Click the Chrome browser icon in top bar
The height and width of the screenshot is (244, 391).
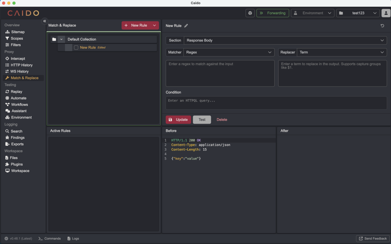(250, 13)
